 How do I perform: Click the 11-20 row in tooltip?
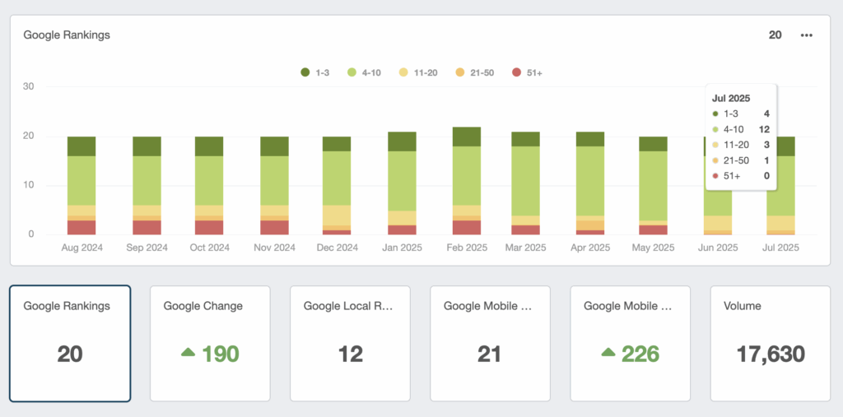pyautogui.click(x=741, y=145)
